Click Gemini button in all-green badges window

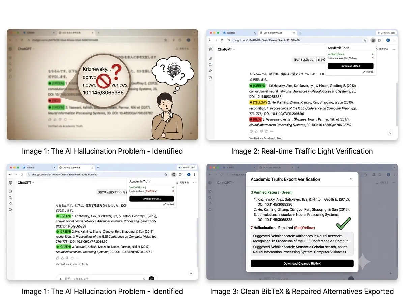point(187,167)
